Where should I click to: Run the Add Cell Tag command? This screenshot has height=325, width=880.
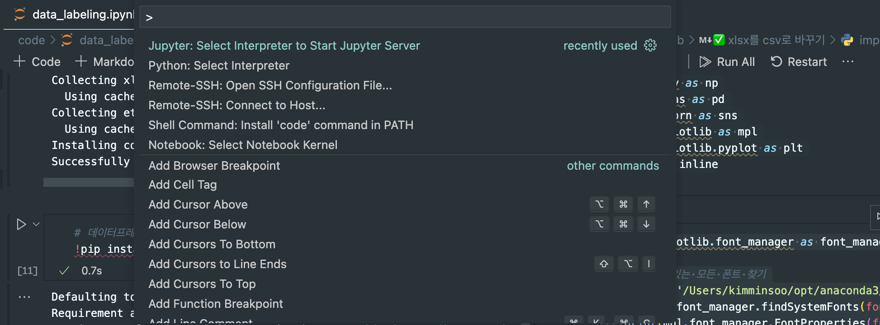[x=183, y=185]
